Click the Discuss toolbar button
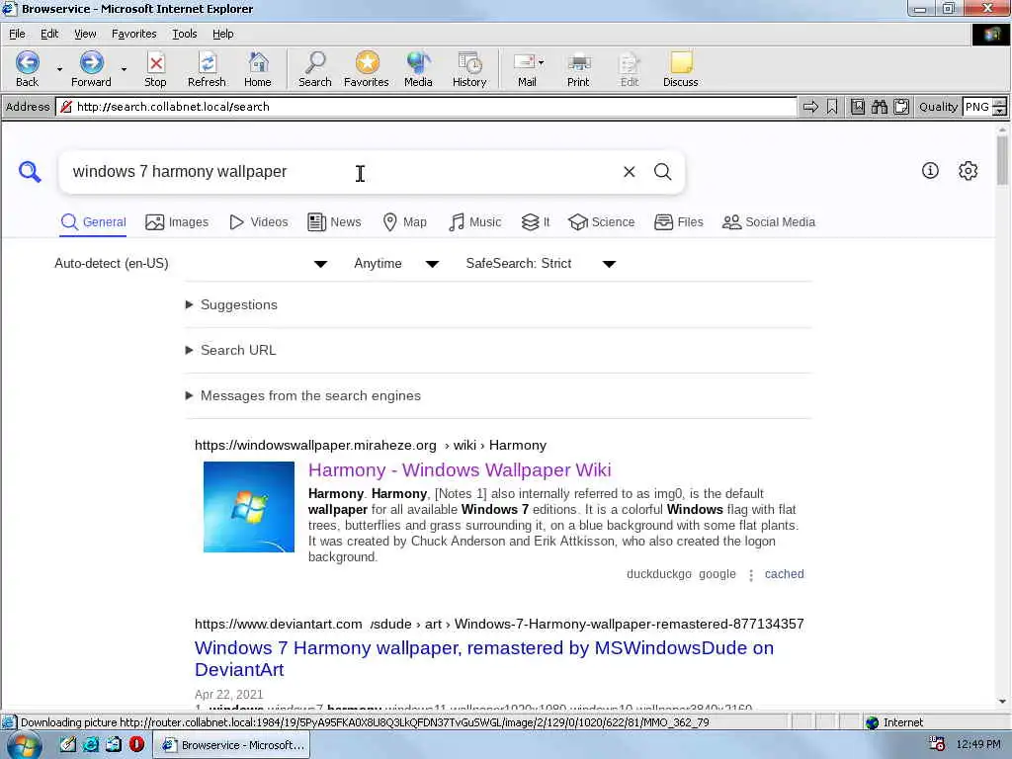 pos(680,69)
